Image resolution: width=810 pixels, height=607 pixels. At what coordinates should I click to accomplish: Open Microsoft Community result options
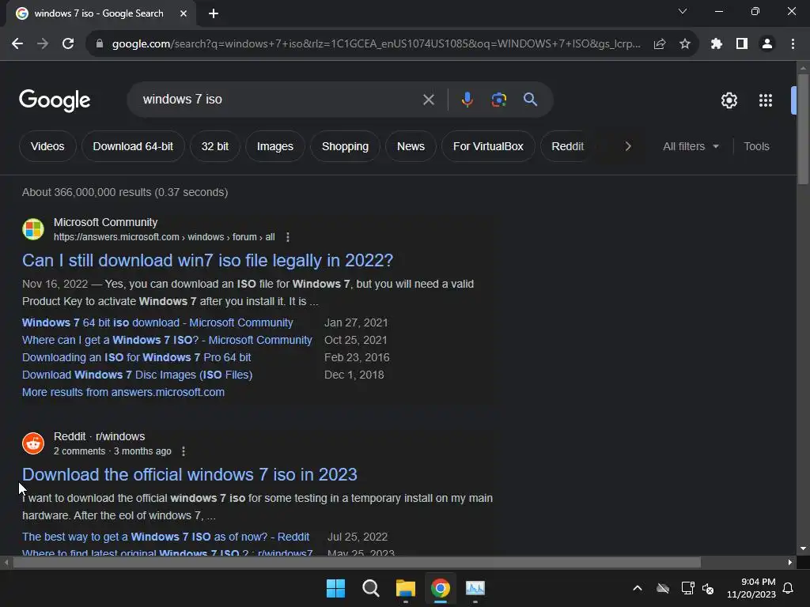[x=288, y=237]
